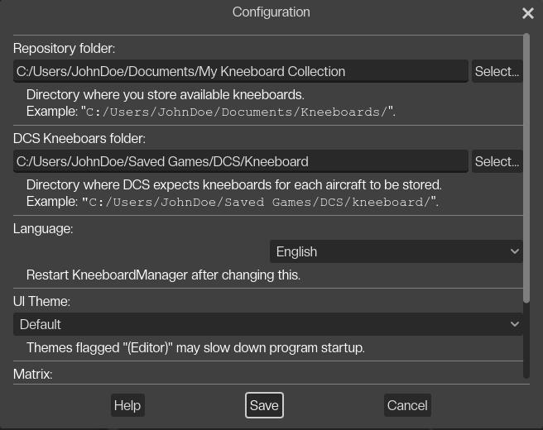Click the chevron arrow on the Language combo box
This screenshot has height=430, width=543.
515,251
